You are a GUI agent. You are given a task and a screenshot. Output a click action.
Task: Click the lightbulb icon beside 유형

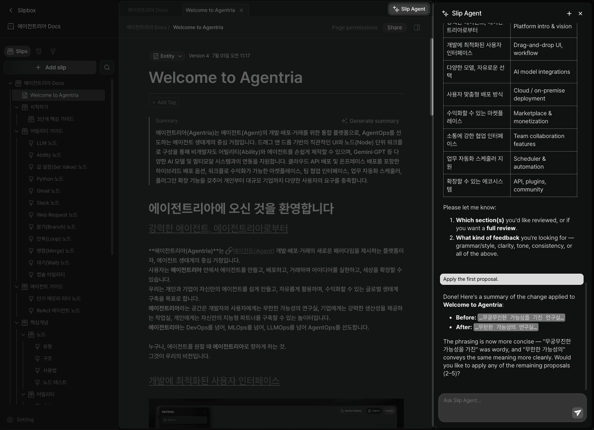click(37, 347)
